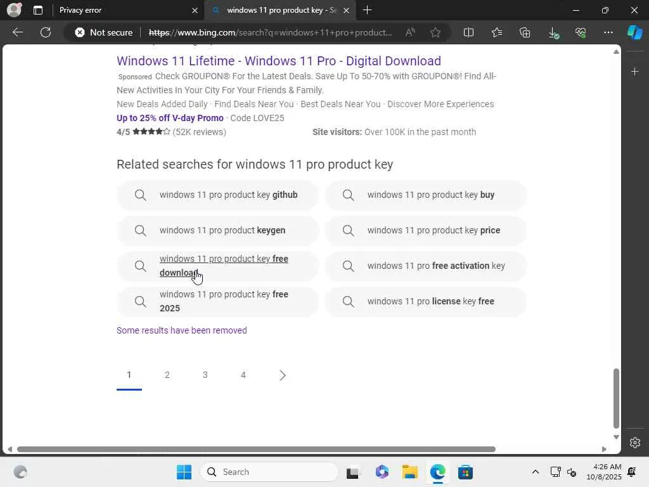Image resolution: width=649 pixels, height=487 pixels.
Task: Click horizontal scrollbar left arrow
Action: pyautogui.click(x=10, y=450)
